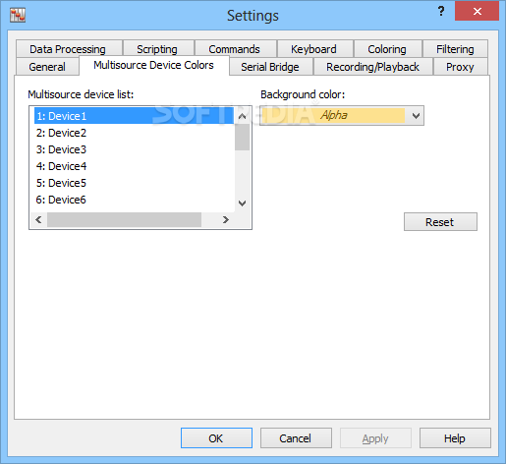This screenshot has width=506, height=464.
Task: Switch to the Scripting tab
Action: (x=158, y=49)
